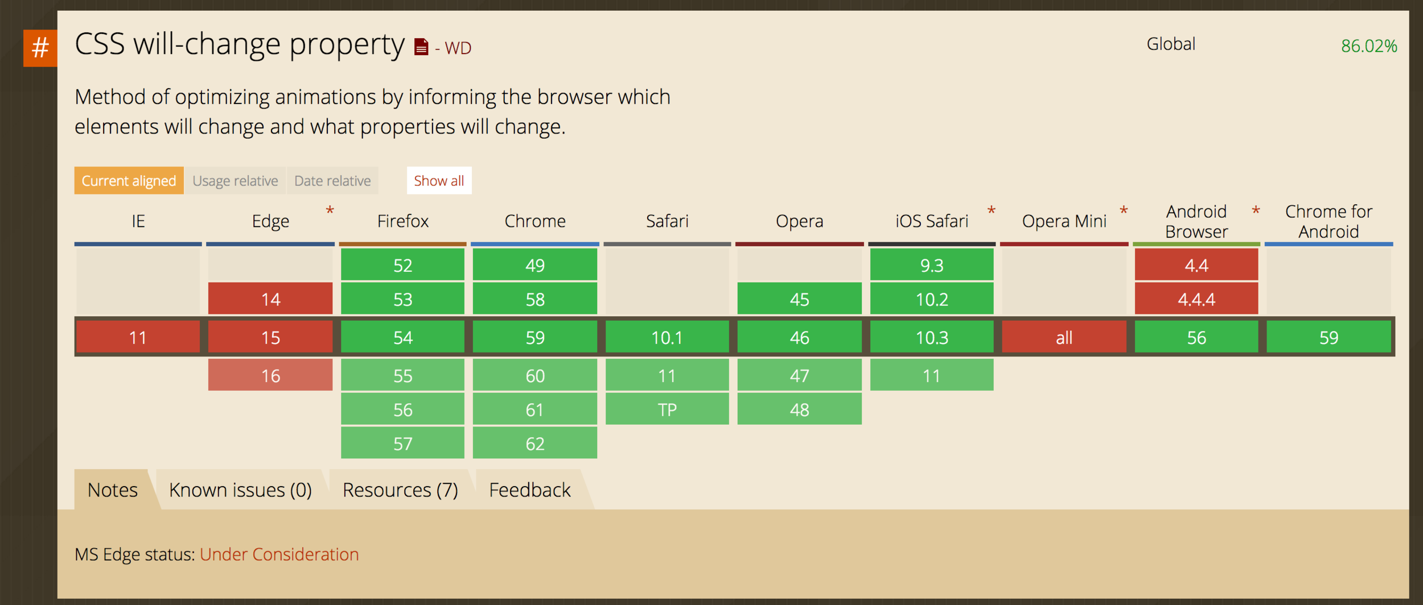Switch to Date relative view
Viewport: 1423px width, 605px height.
click(x=332, y=180)
